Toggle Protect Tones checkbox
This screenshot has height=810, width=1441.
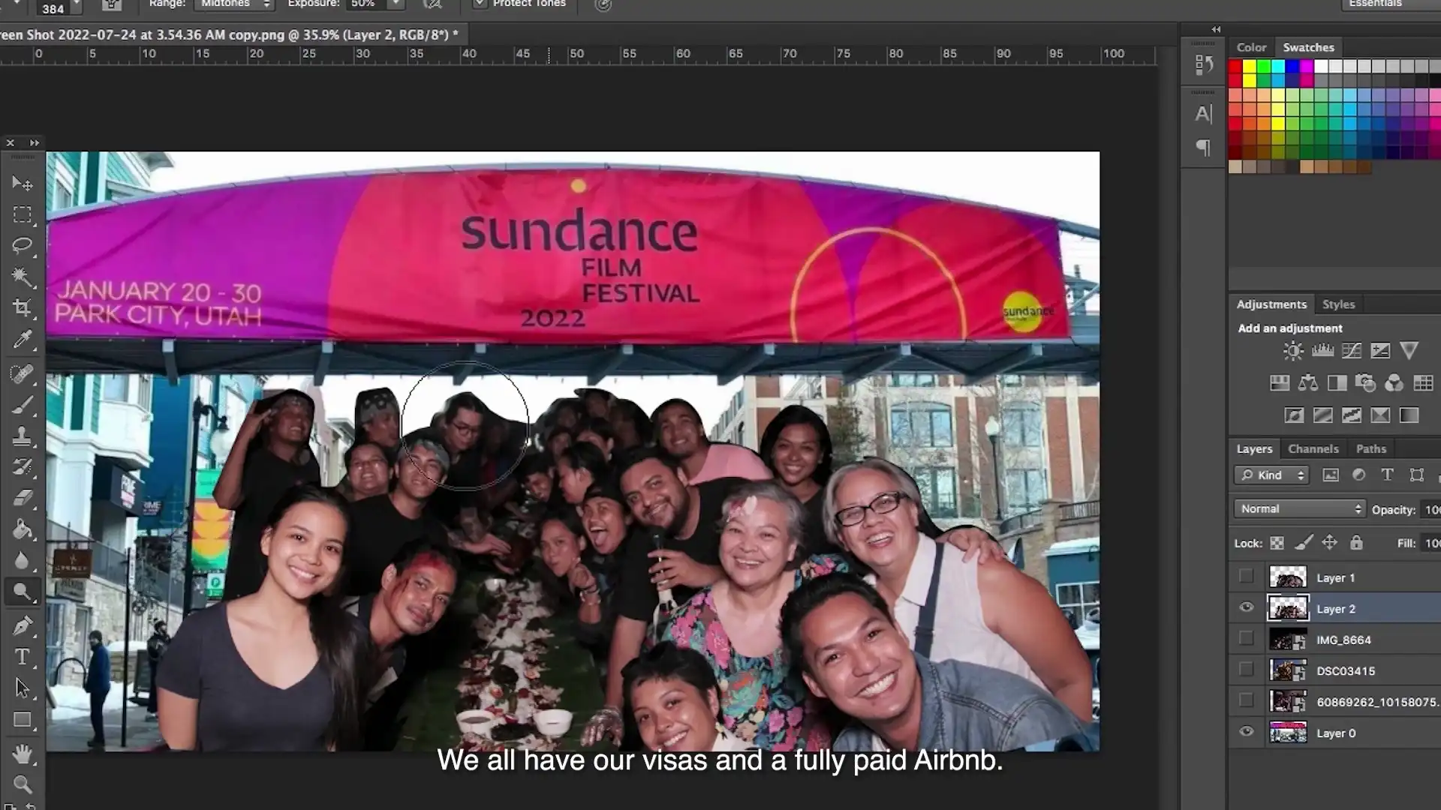tap(480, 4)
